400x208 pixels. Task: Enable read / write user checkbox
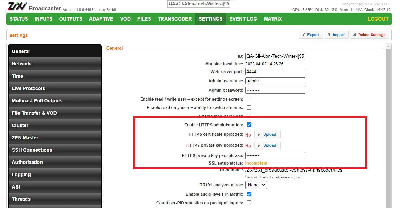tap(249, 99)
